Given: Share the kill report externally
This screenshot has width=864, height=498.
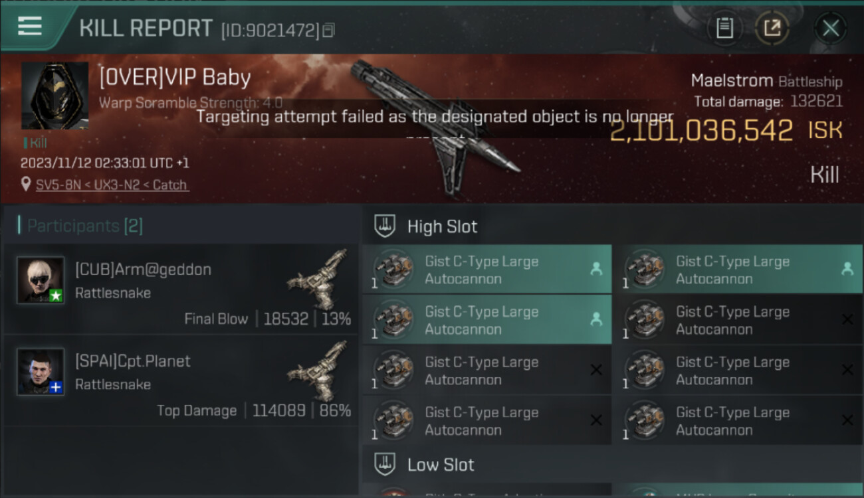Looking at the screenshot, I should (772, 28).
